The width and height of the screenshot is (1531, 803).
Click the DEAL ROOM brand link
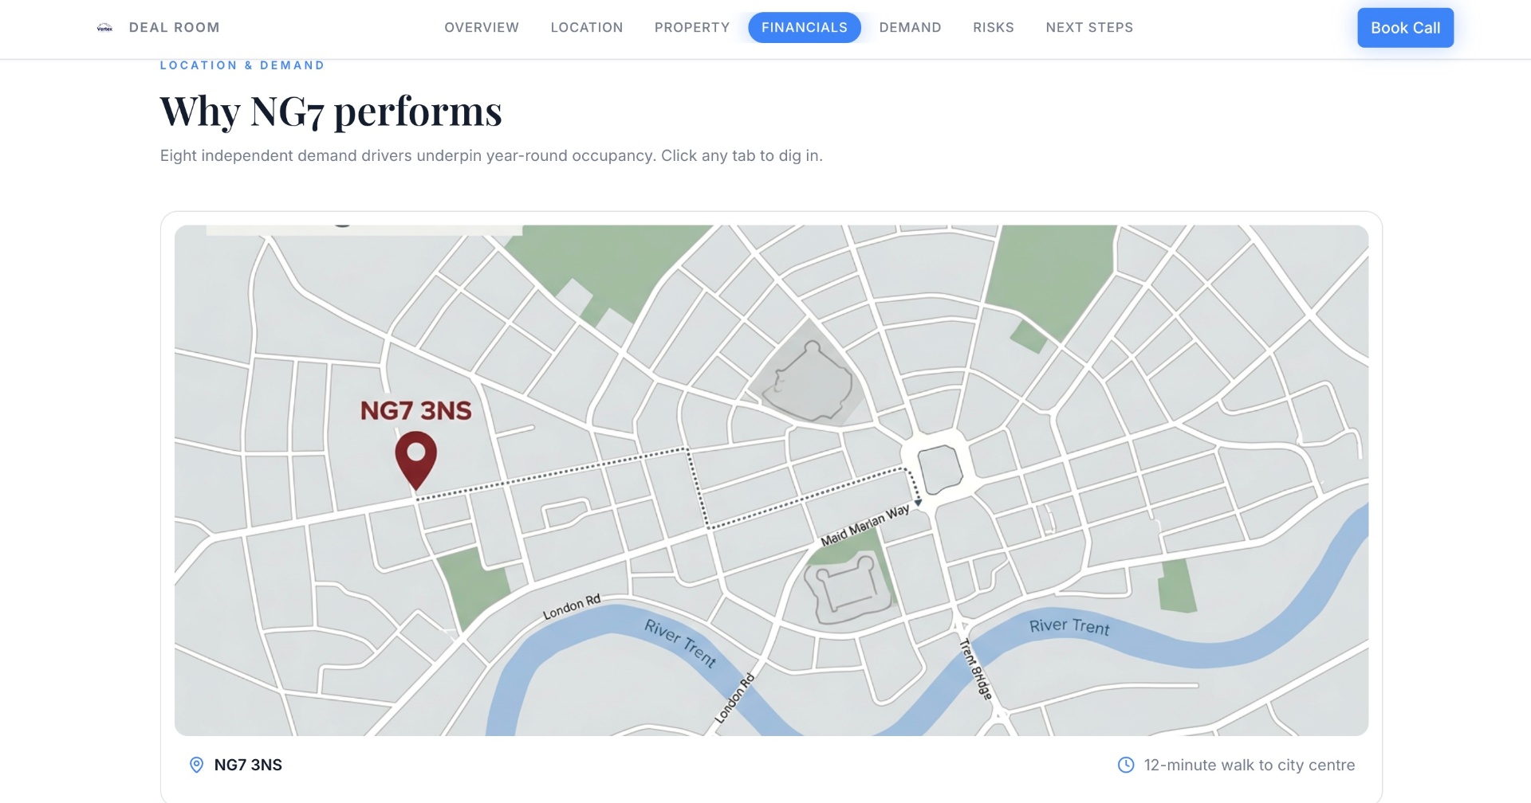click(x=174, y=27)
